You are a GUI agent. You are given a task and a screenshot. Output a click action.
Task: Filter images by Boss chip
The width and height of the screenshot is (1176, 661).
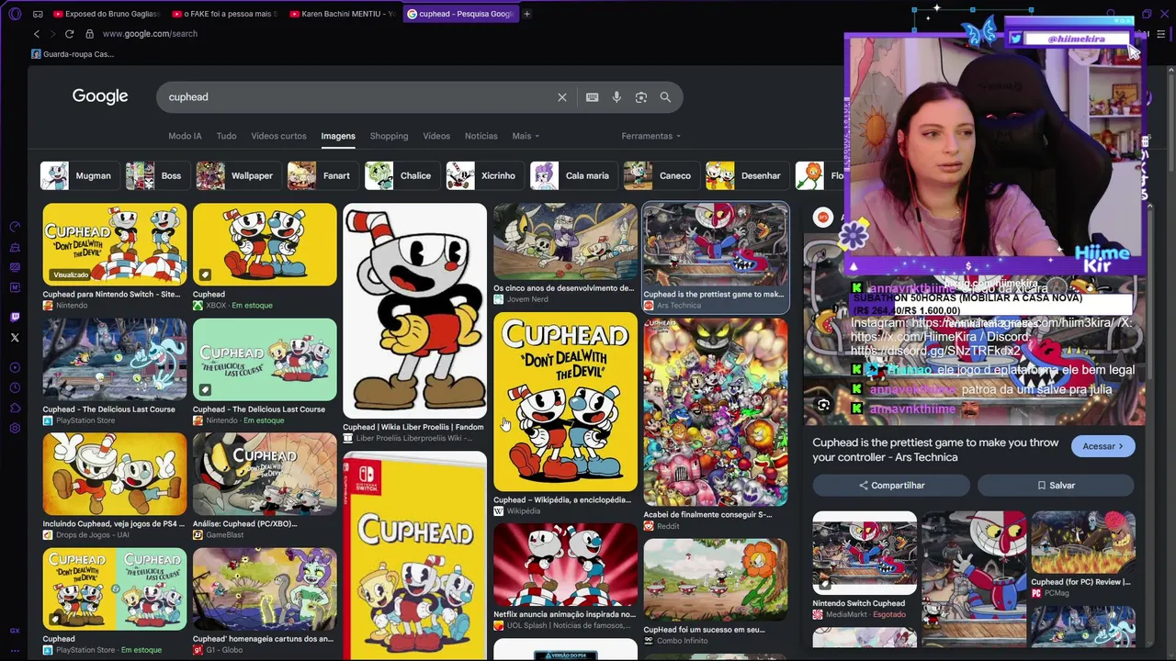157,175
